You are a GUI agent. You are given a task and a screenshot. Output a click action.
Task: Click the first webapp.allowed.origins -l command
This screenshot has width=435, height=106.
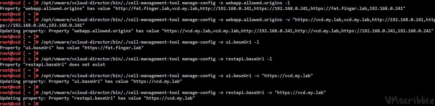pyautogui.click(x=165, y=3)
